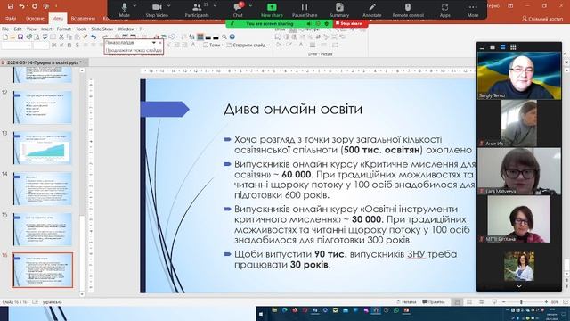Select slide 15 thumbnail
Image resolution: width=570 pixels, height=321 pixels.
point(43,230)
